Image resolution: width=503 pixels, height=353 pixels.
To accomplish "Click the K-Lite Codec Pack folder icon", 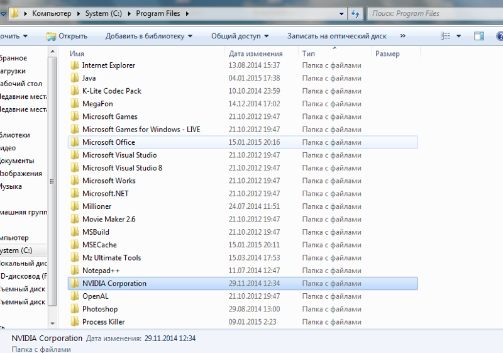I will point(75,91).
